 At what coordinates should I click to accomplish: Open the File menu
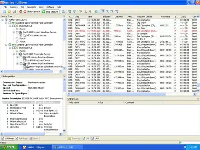(5, 7)
